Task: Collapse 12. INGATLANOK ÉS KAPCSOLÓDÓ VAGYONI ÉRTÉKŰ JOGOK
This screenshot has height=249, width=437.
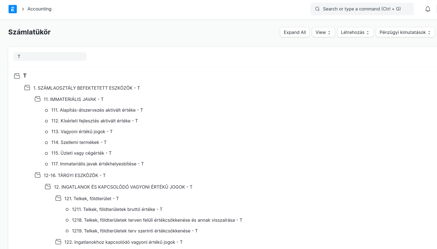Action: tap(48, 187)
